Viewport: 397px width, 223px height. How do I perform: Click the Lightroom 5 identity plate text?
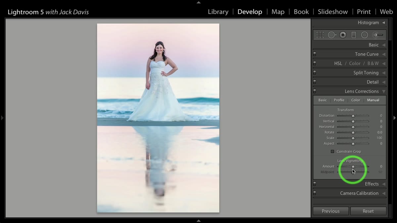[x=48, y=12]
